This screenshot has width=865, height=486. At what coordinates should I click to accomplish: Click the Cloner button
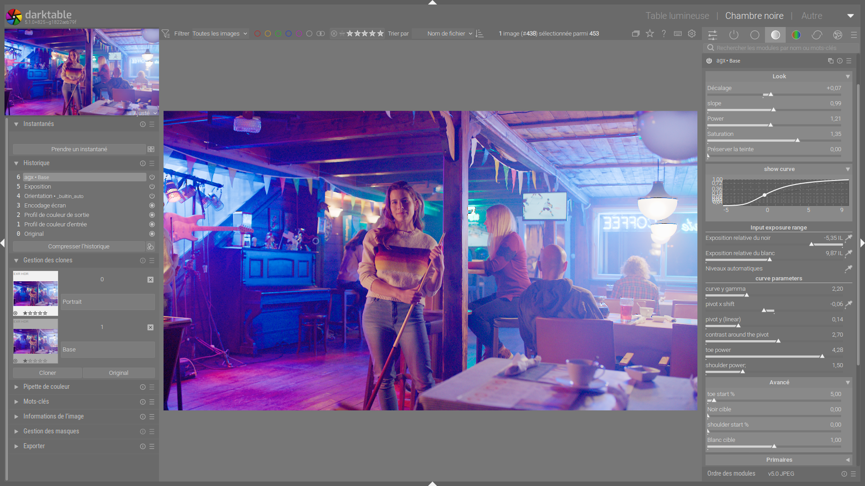tap(47, 373)
